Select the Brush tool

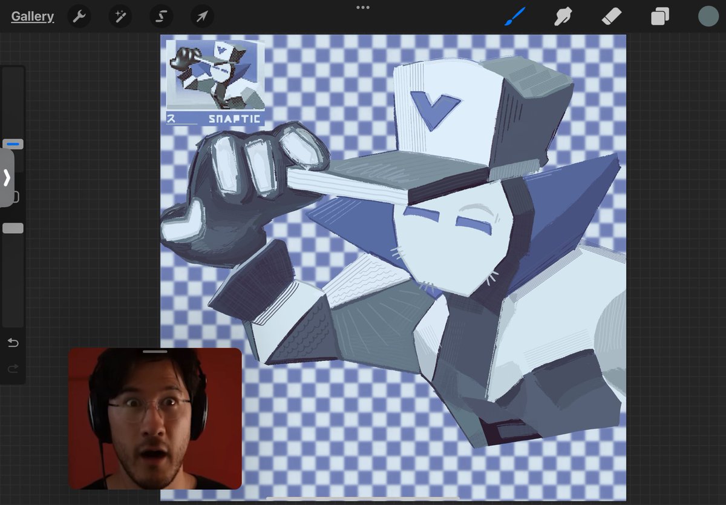(515, 16)
